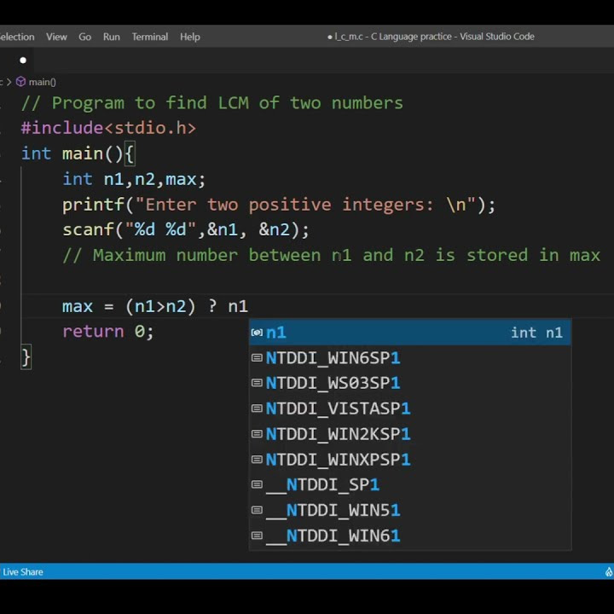Click the macro icon beside NTDDI_VISTASP1
Screen dimensions: 614x614
[257, 408]
